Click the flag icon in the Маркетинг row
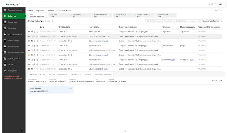227x133 pixels. pos(29,32)
